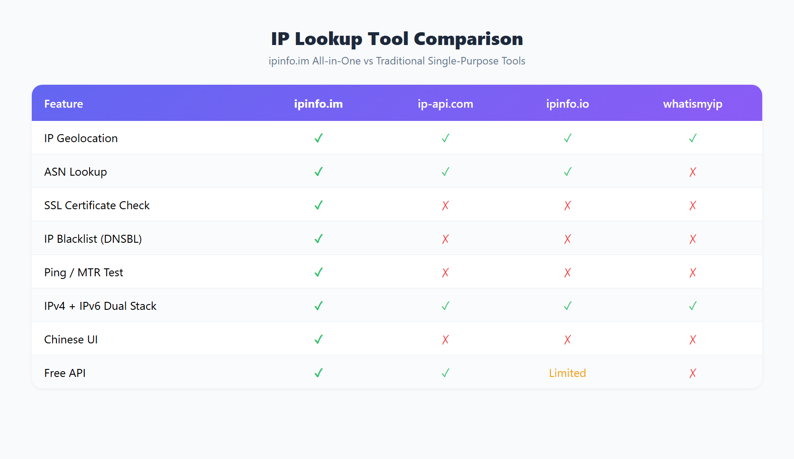Click the 'ipinfo.io' column header
Screen dimensions: 794x459
[568, 104]
